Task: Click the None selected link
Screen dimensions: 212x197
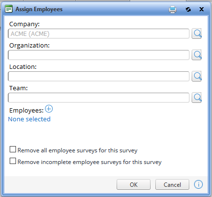Action: 29,119
